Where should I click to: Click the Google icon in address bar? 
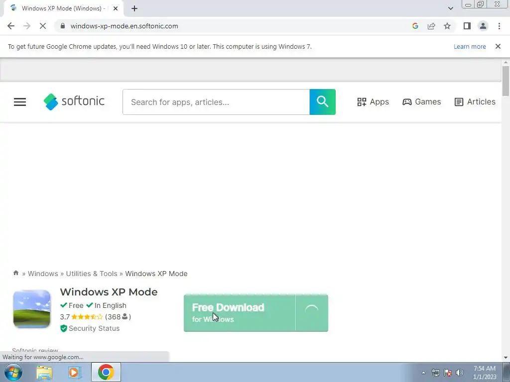tap(415, 26)
